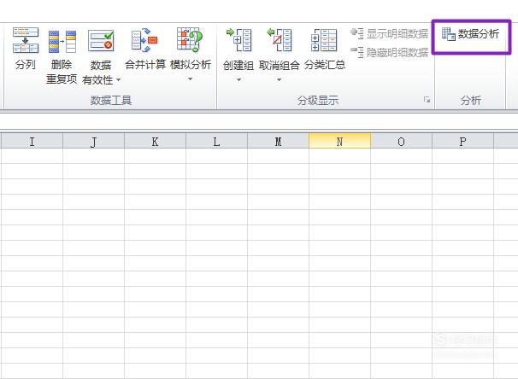Image resolution: width=518 pixels, height=379 pixels.
Task: Select column O header
Action: (401, 142)
